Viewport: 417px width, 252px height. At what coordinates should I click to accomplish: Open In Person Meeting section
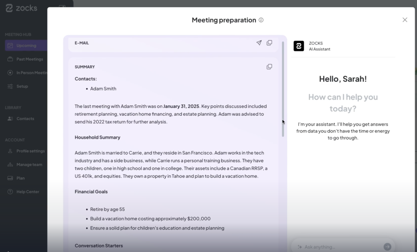click(x=32, y=73)
